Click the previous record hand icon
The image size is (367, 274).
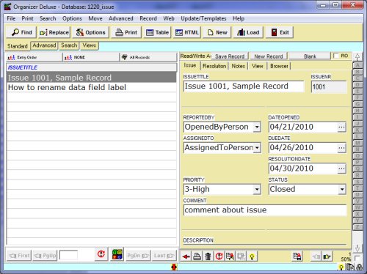click(x=316, y=256)
